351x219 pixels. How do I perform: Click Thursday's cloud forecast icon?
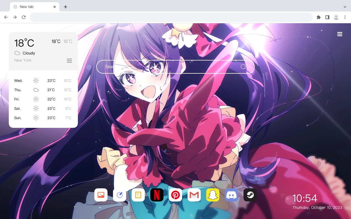click(x=36, y=90)
